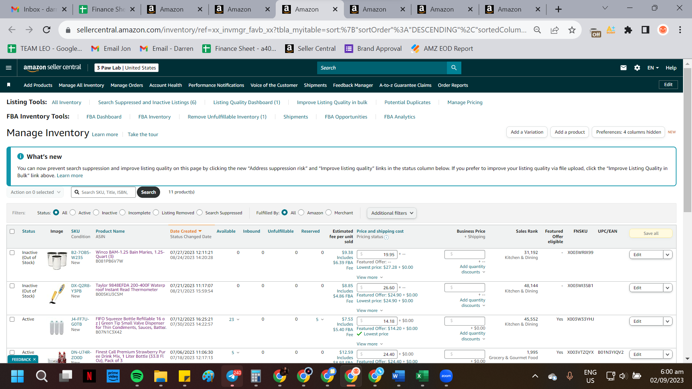Viewport: 692px width, 389px height.
Task: Open the browser zoom magnifier icon
Action: [x=537, y=30]
